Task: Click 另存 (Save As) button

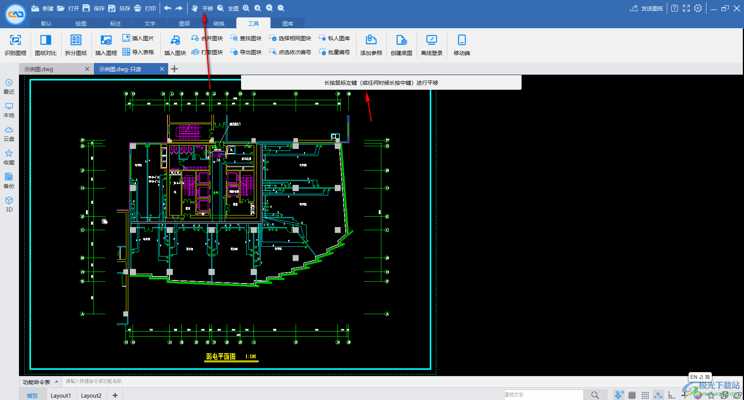Action: pos(119,8)
